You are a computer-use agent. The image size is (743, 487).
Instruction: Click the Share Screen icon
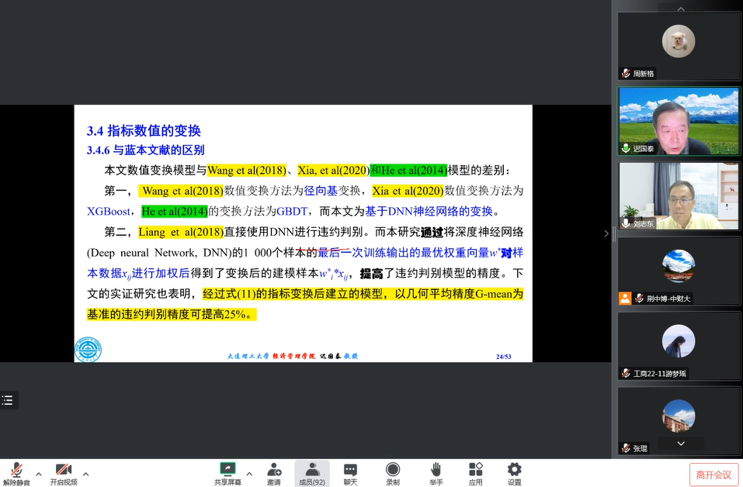tap(227, 470)
